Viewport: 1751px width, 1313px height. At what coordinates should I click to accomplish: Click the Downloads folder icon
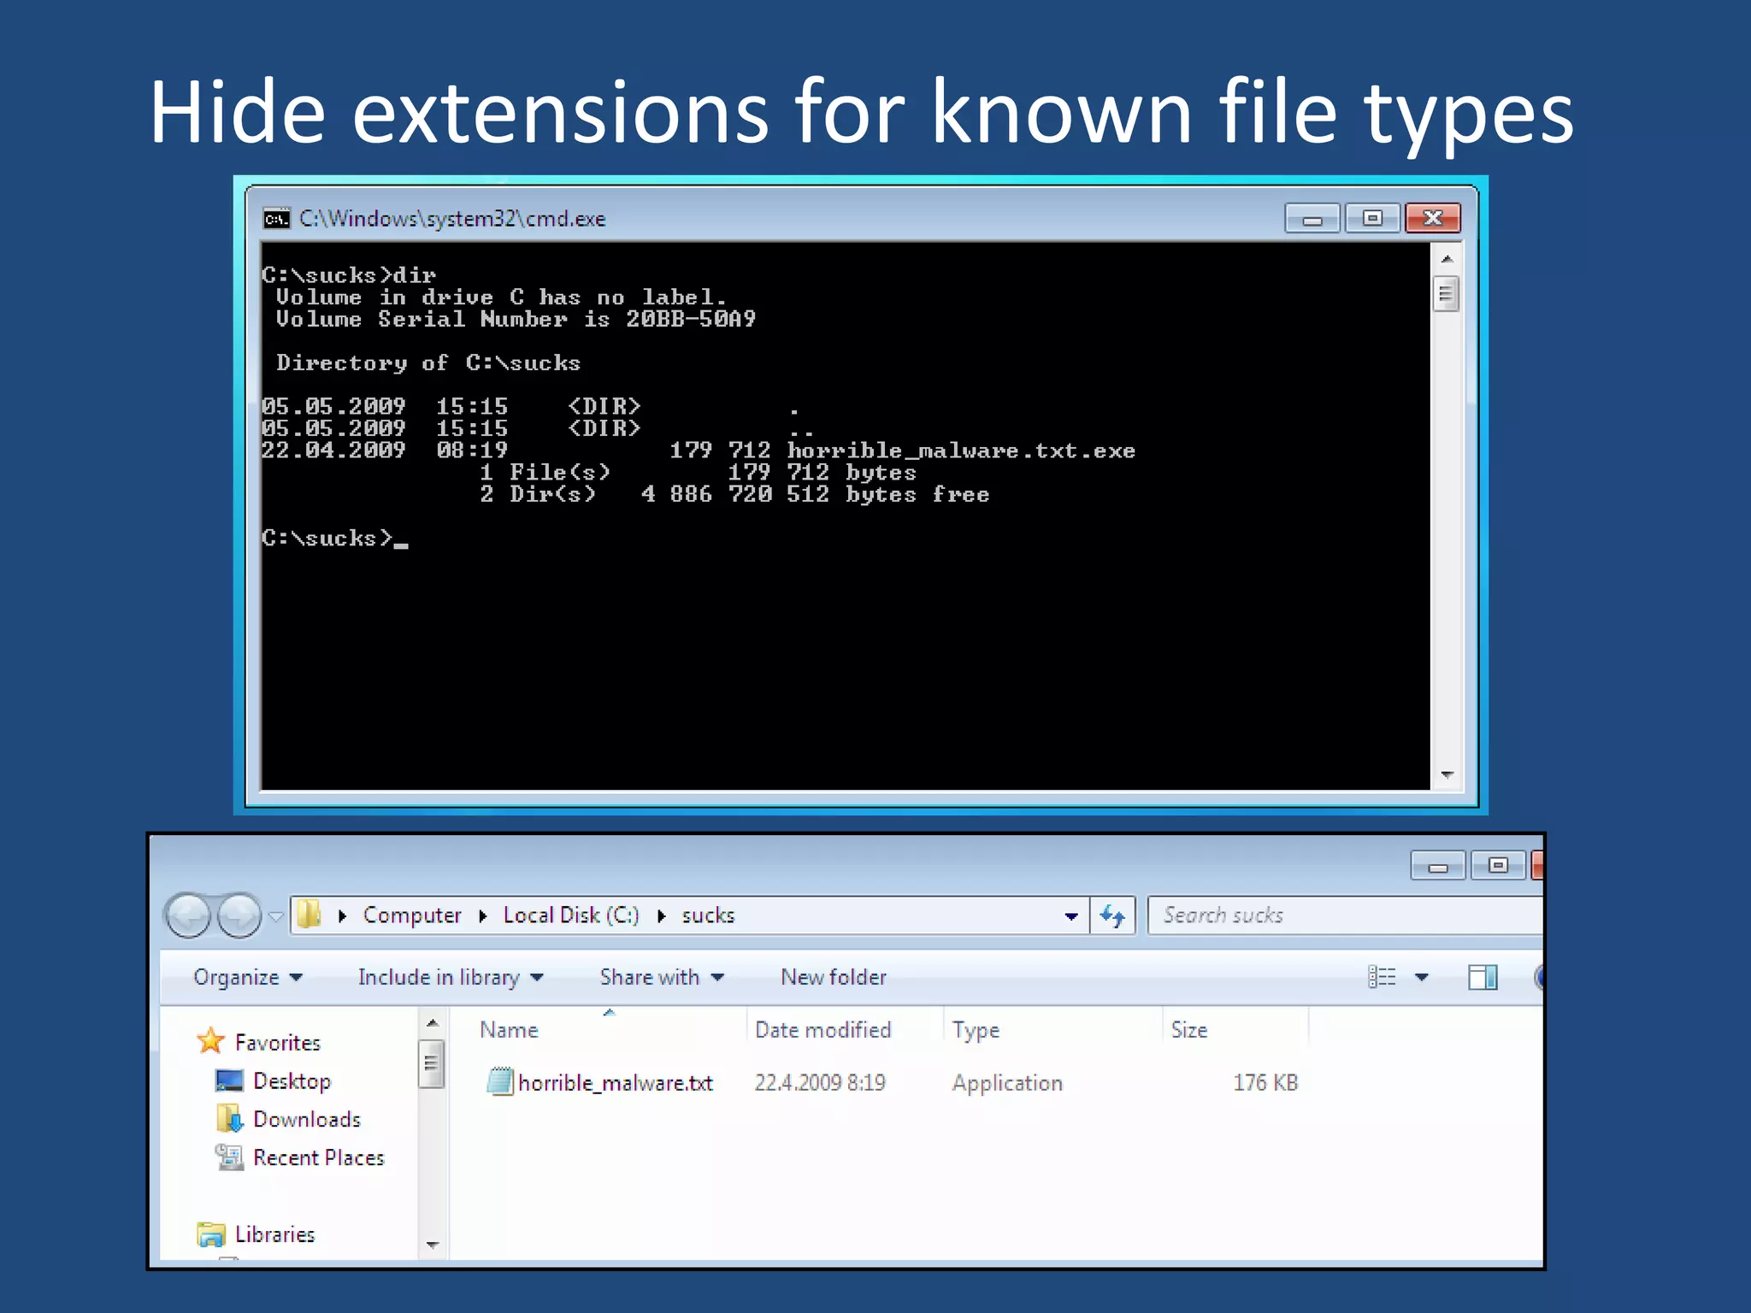tap(229, 1118)
